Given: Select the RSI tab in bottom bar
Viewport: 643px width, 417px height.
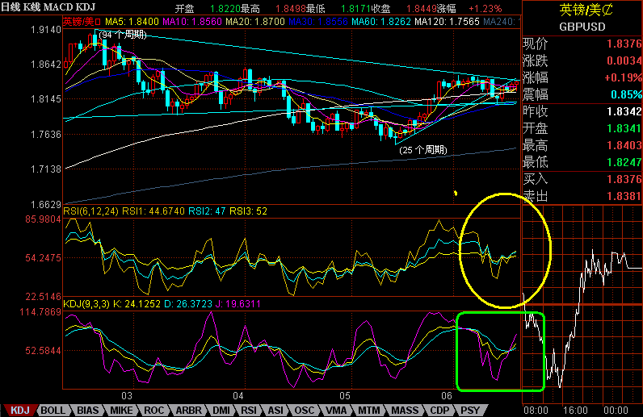Looking at the screenshot, I should click(251, 411).
